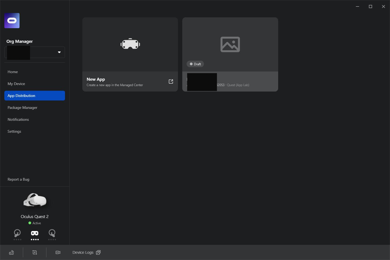
Task: Open the My Device section
Action: pyautogui.click(x=35, y=84)
